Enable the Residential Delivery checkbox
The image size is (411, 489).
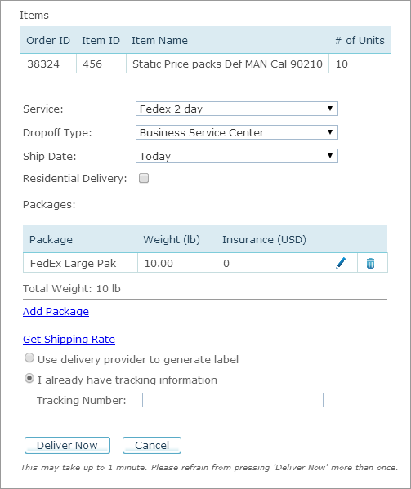[144, 178]
